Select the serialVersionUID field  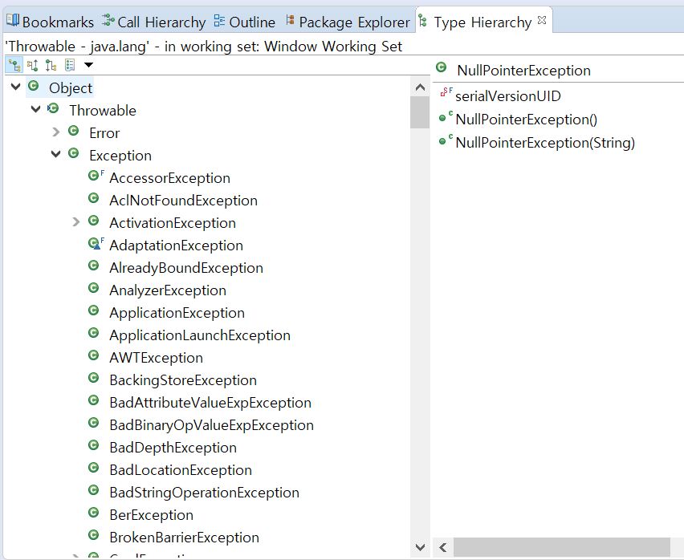pyautogui.click(x=507, y=96)
